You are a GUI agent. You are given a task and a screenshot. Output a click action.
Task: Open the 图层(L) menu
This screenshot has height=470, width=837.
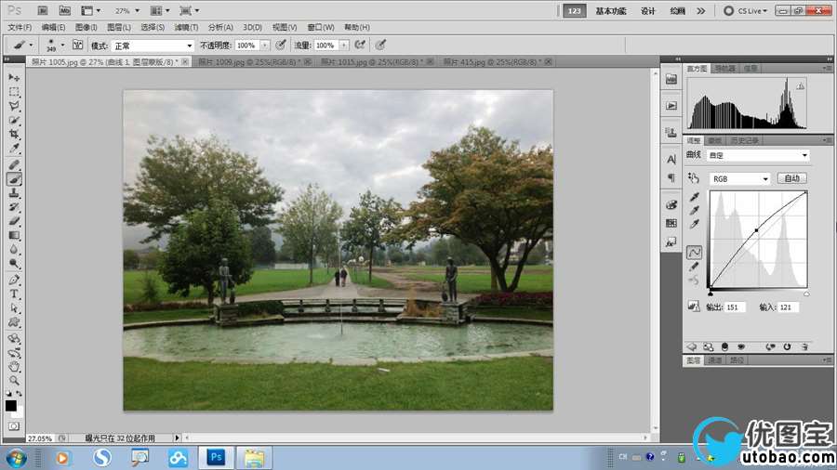pos(119,27)
